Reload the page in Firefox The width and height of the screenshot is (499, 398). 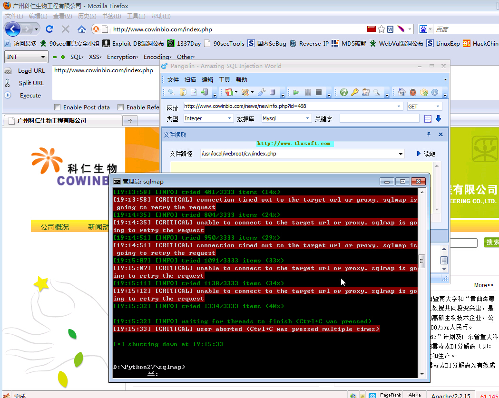pyautogui.click(x=49, y=29)
